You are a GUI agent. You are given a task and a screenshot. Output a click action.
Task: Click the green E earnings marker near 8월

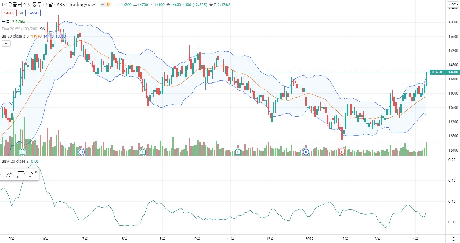[x=142, y=152]
